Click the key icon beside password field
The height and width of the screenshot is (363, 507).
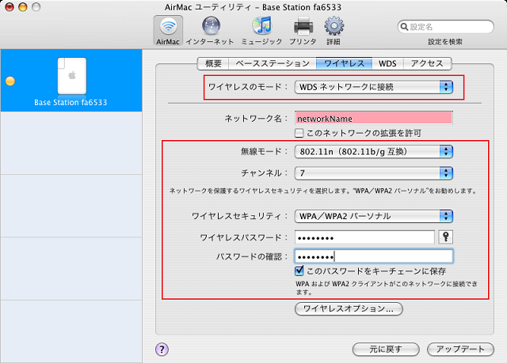click(x=445, y=237)
